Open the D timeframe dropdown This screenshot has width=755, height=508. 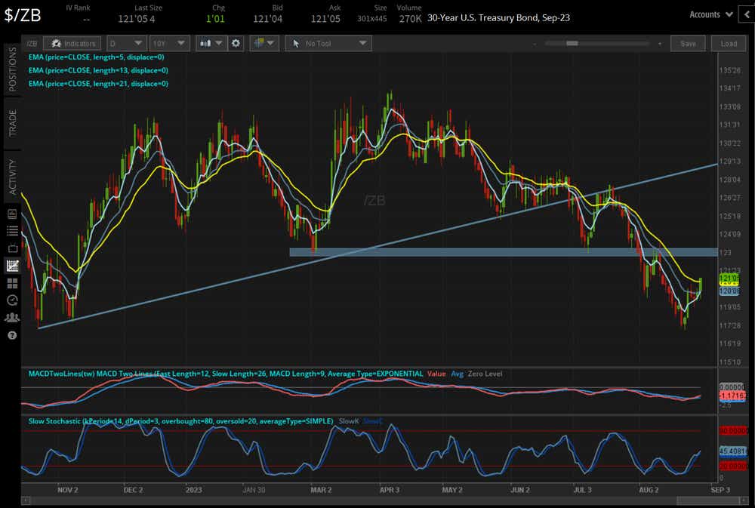pos(126,43)
